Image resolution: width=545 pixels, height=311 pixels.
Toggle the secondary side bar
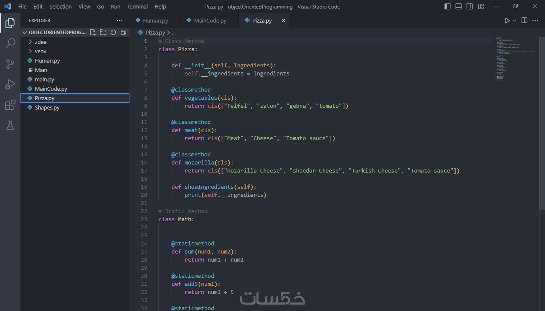click(469, 6)
